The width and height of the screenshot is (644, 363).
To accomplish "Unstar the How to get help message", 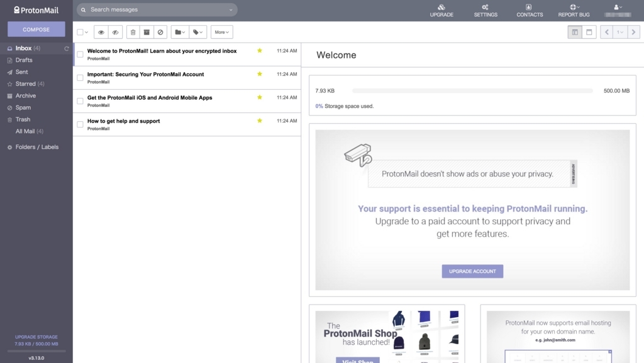I will [260, 121].
